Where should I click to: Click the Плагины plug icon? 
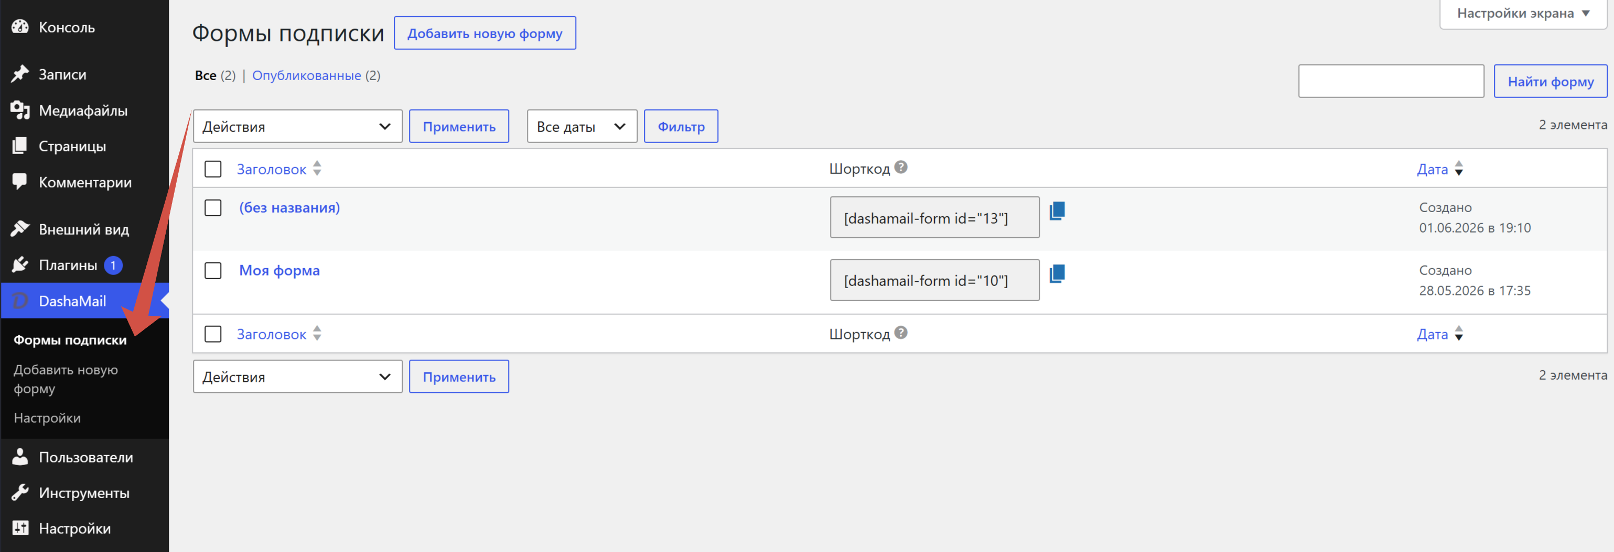coord(20,264)
